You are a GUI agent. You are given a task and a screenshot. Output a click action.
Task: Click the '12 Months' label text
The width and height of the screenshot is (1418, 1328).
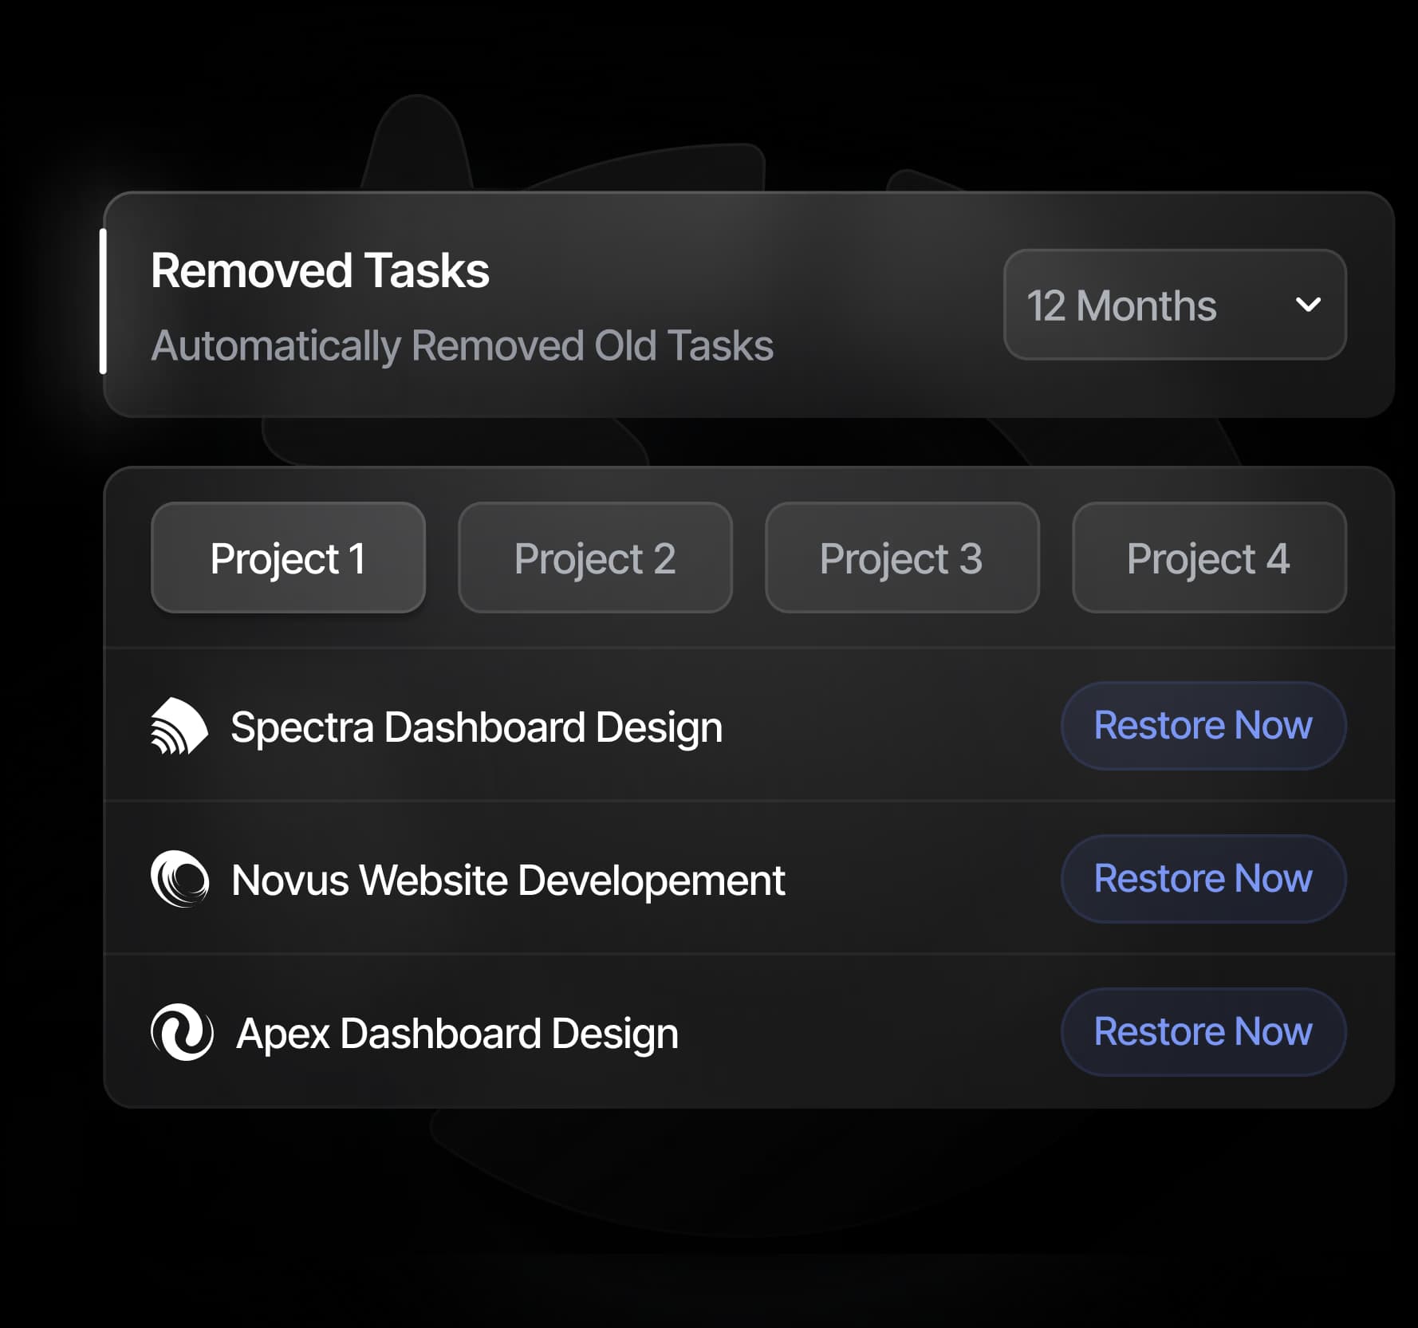(x=1121, y=305)
